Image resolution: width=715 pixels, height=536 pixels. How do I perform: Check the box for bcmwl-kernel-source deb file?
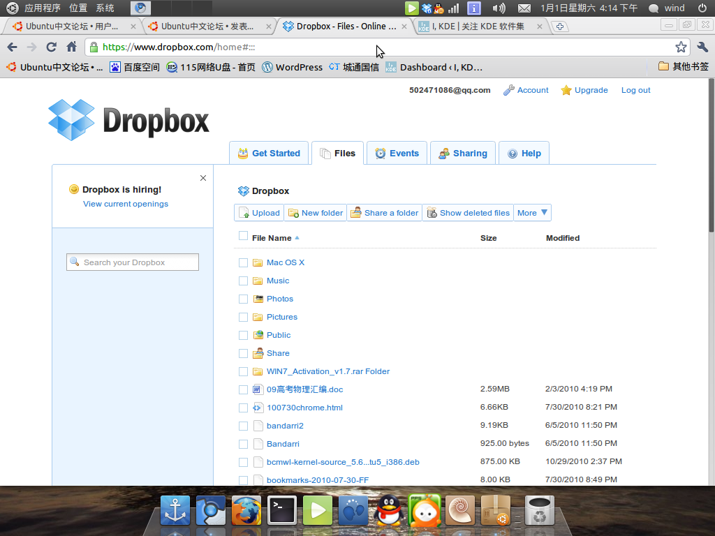point(243,463)
